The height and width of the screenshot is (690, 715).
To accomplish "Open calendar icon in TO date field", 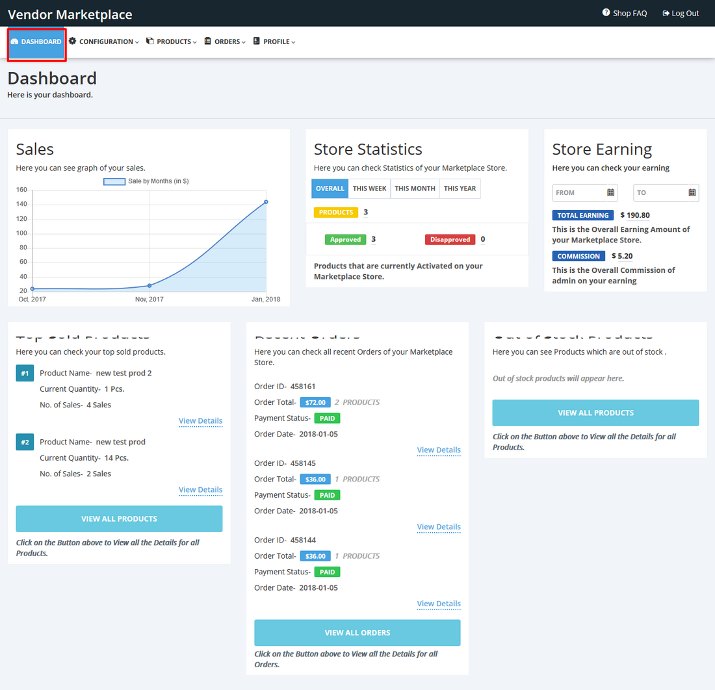I will [692, 192].
